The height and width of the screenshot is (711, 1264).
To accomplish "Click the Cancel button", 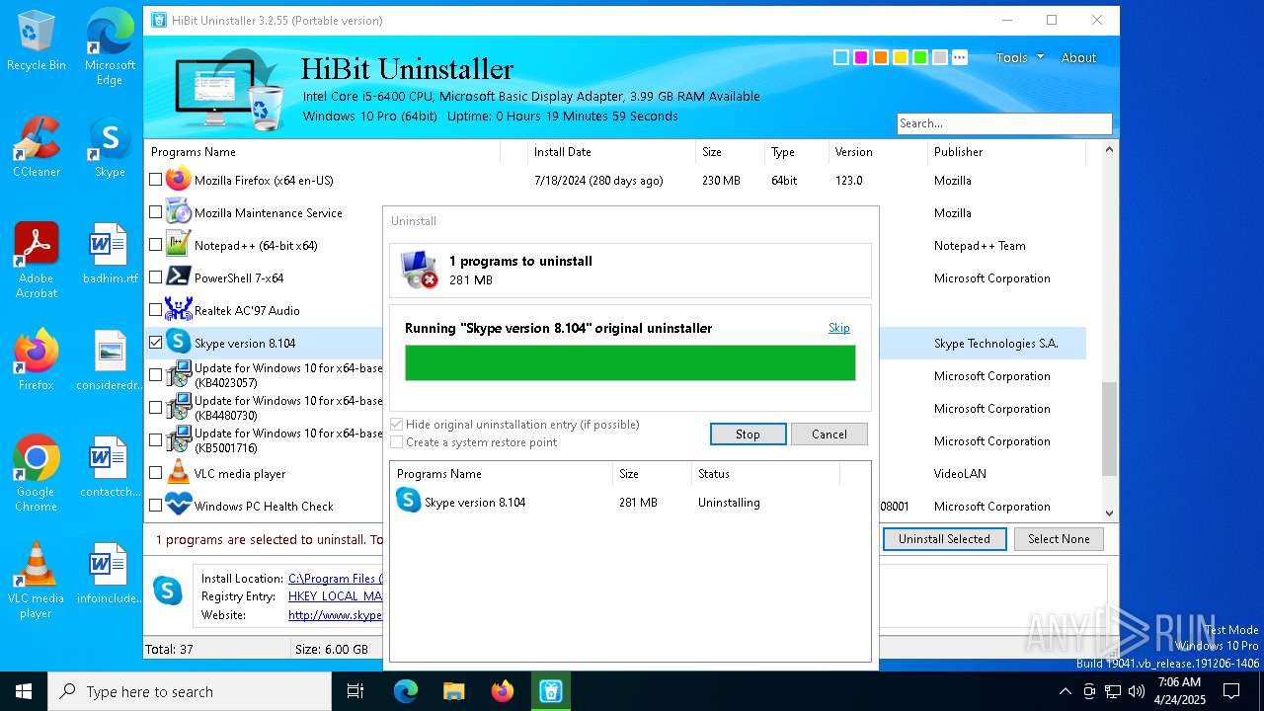I will [x=829, y=434].
